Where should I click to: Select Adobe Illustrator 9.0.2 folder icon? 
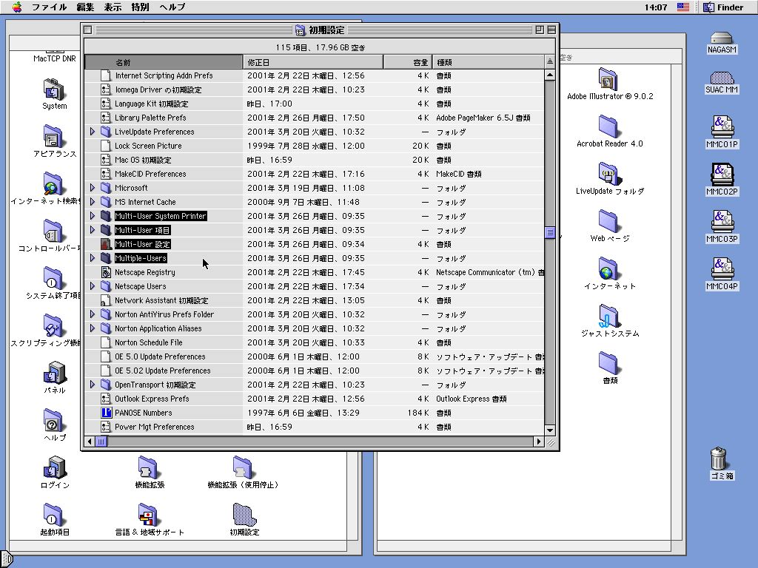(608, 78)
